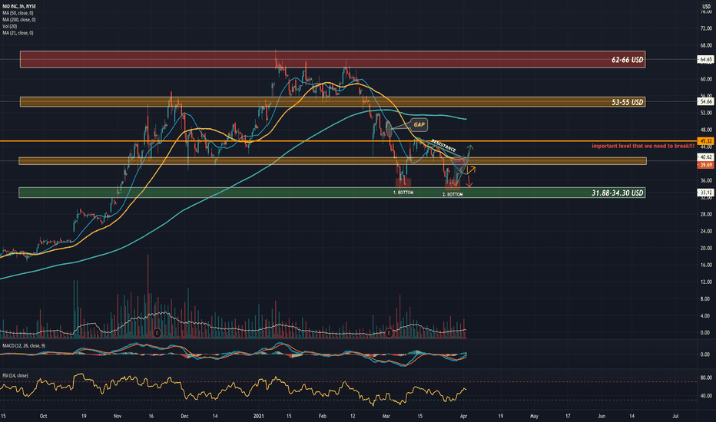Click the 'important level that we need to break!!!' note
The width and height of the screenshot is (716, 422).
[643, 146]
